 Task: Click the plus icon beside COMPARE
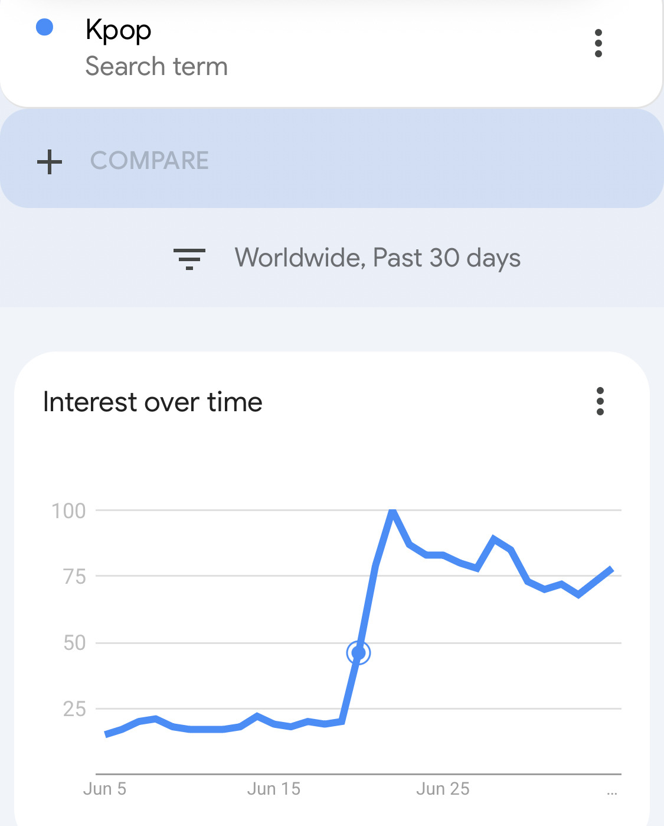click(x=50, y=161)
